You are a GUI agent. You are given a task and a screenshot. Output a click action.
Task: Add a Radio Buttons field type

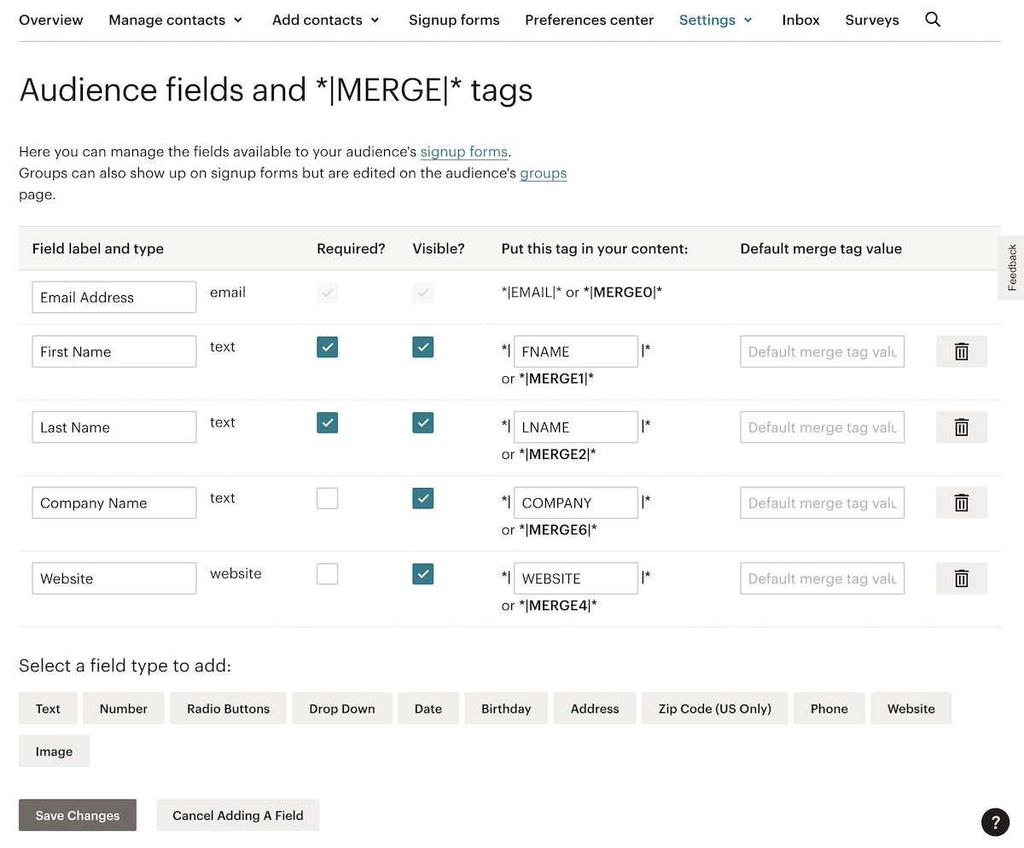click(229, 708)
